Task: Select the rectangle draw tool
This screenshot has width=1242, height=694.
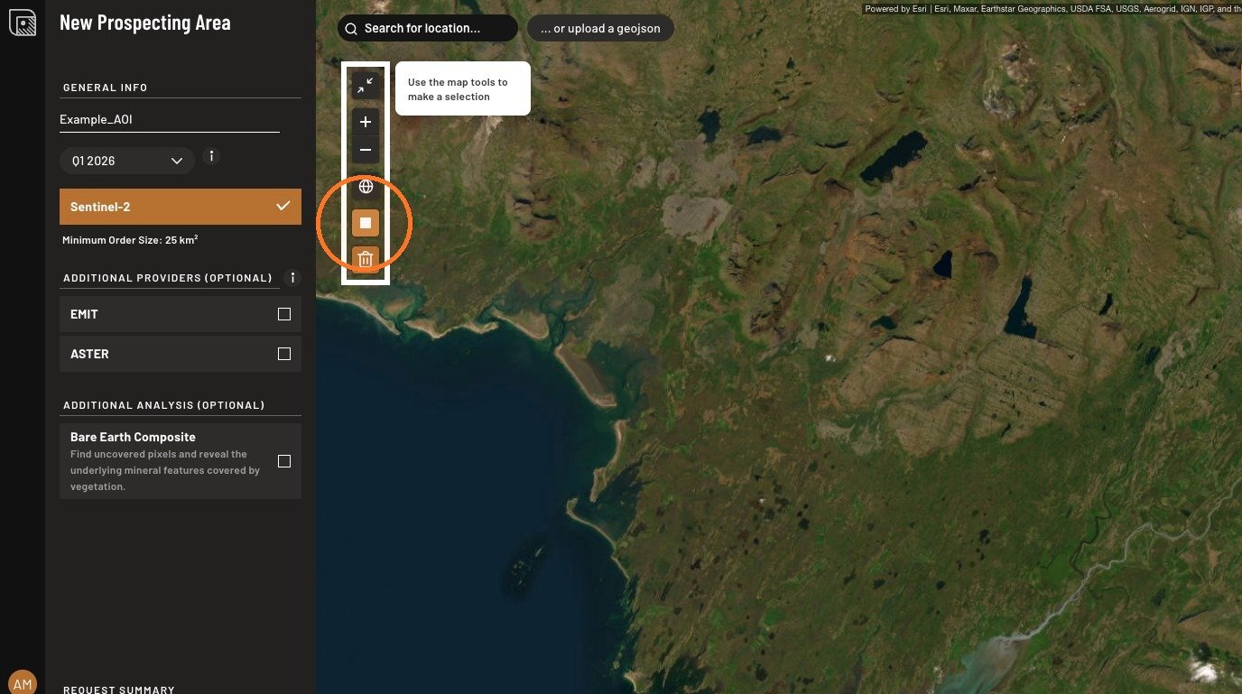Action: pyautogui.click(x=366, y=223)
